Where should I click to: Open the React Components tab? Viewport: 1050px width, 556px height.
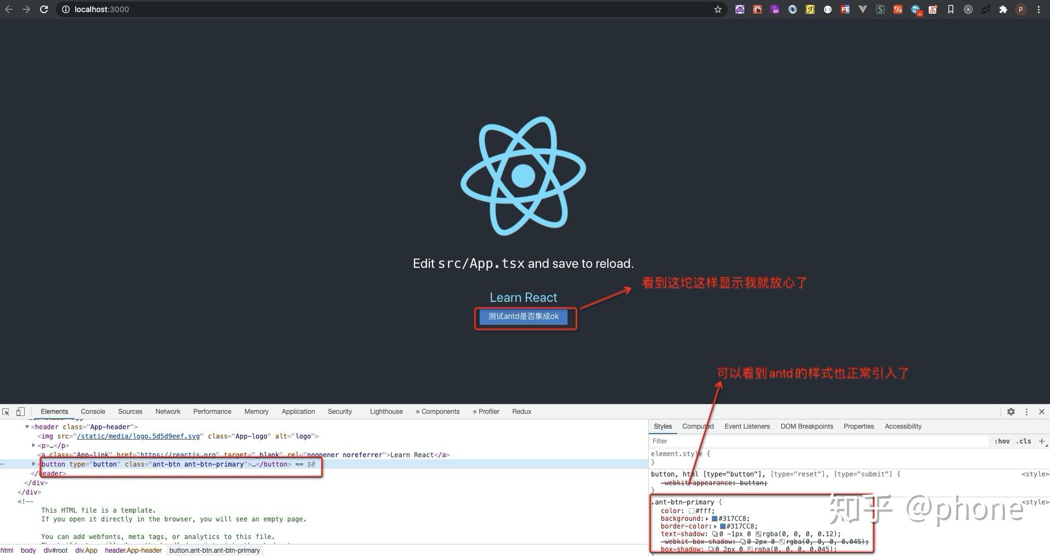tap(437, 412)
